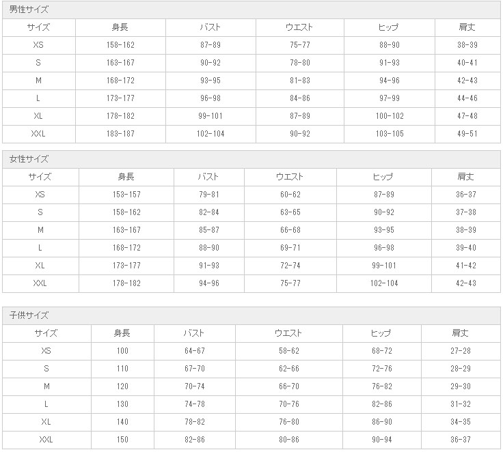Screen dimensions: 503x452
Task: Click children's XS height value 100
Action: (x=122, y=351)
